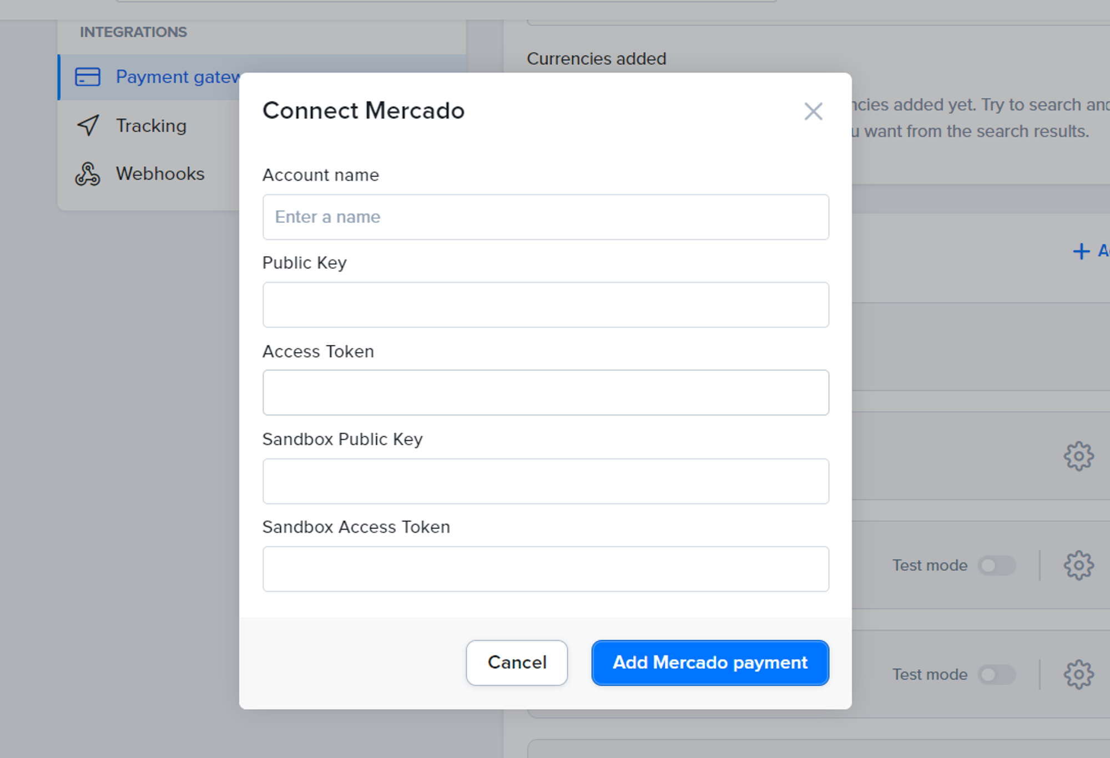Screen dimensions: 1110x758
Task: Focus the Sandbox Public Key field
Action: pos(546,481)
